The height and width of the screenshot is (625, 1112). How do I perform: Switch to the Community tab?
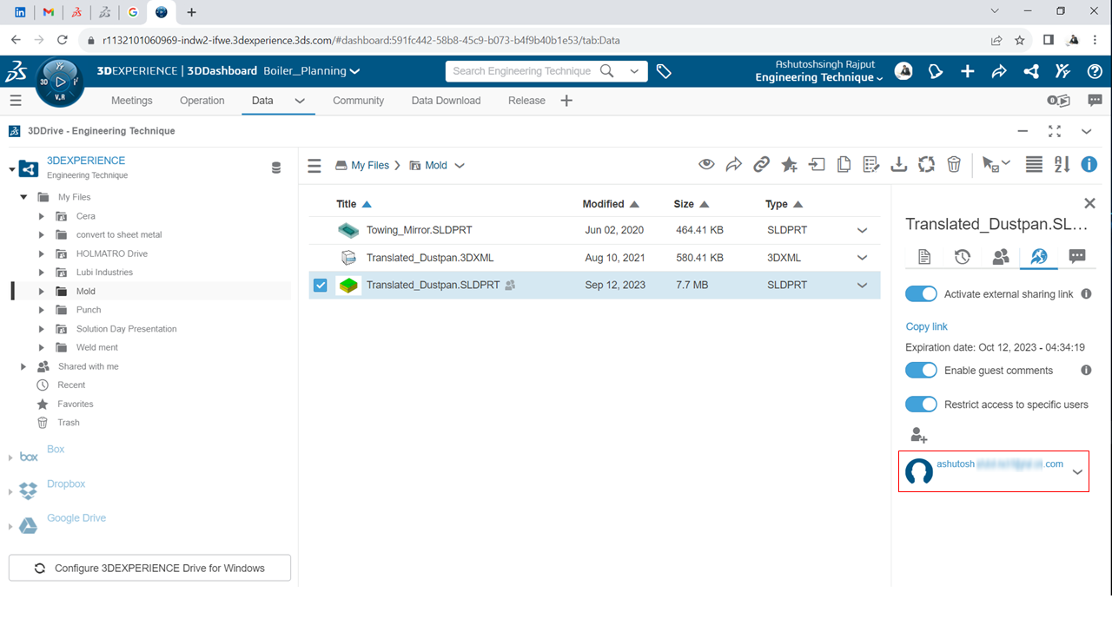[358, 101]
